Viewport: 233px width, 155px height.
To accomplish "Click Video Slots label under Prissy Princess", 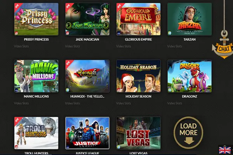I will pos(21,46).
